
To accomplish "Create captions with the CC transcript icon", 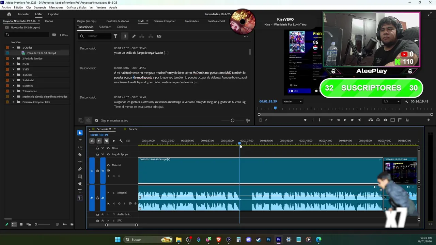I will [159, 36].
